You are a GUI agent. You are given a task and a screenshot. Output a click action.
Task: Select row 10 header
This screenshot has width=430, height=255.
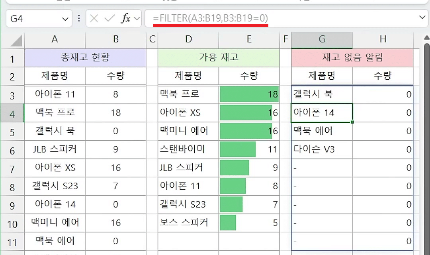coord(12,224)
